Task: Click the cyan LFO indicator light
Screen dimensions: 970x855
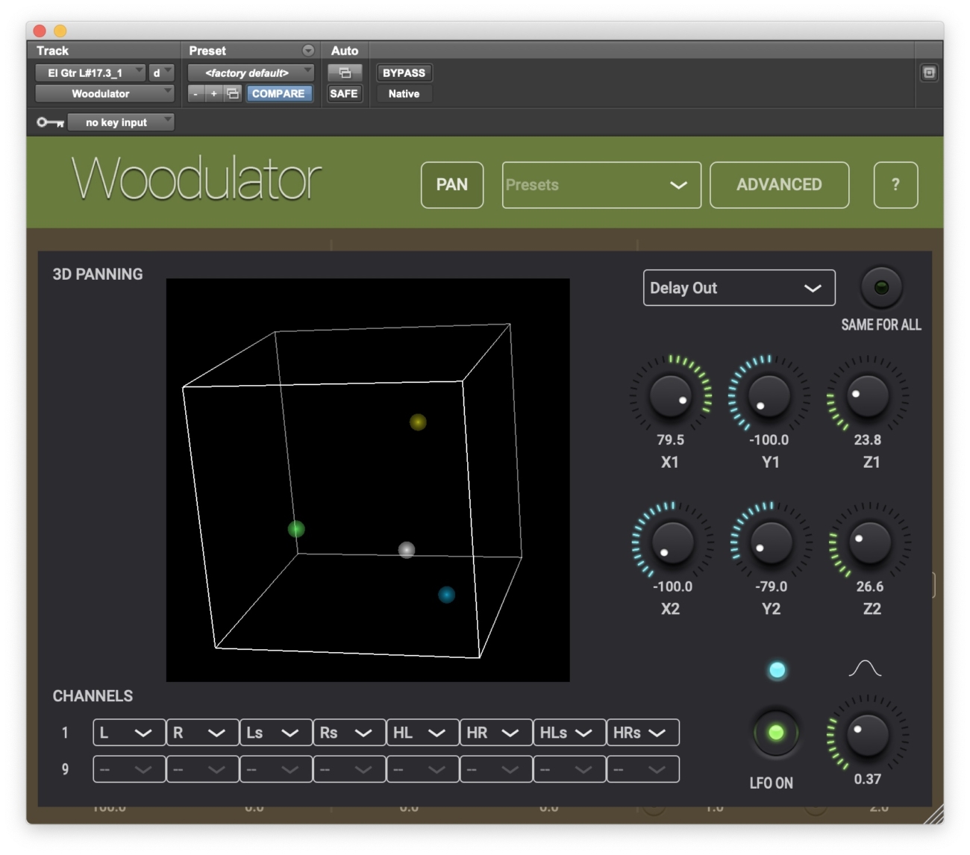Action: [777, 670]
